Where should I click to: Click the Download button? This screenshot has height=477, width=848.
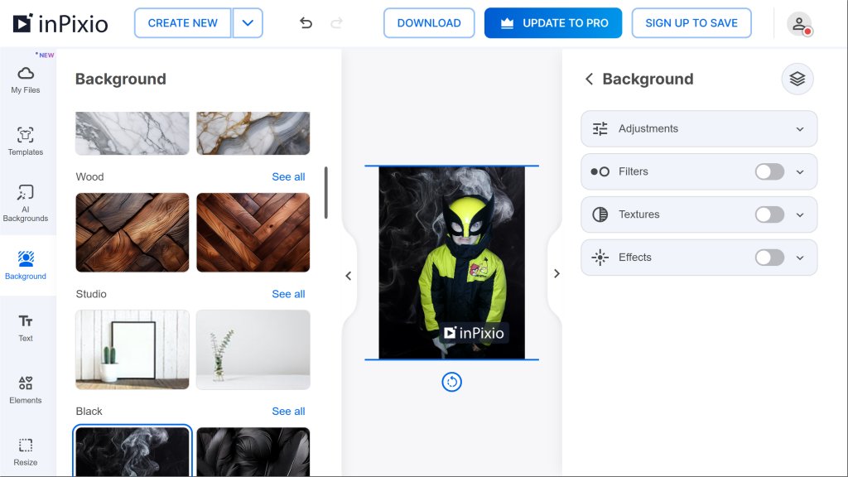(429, 22)
